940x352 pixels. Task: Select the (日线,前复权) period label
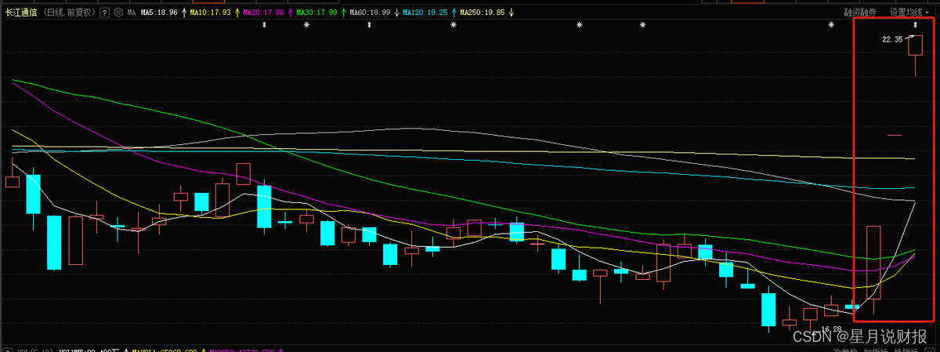[x=69, y=13]
